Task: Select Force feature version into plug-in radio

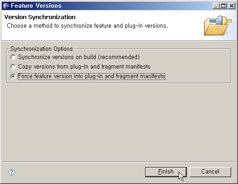Action: click(13, 76)
